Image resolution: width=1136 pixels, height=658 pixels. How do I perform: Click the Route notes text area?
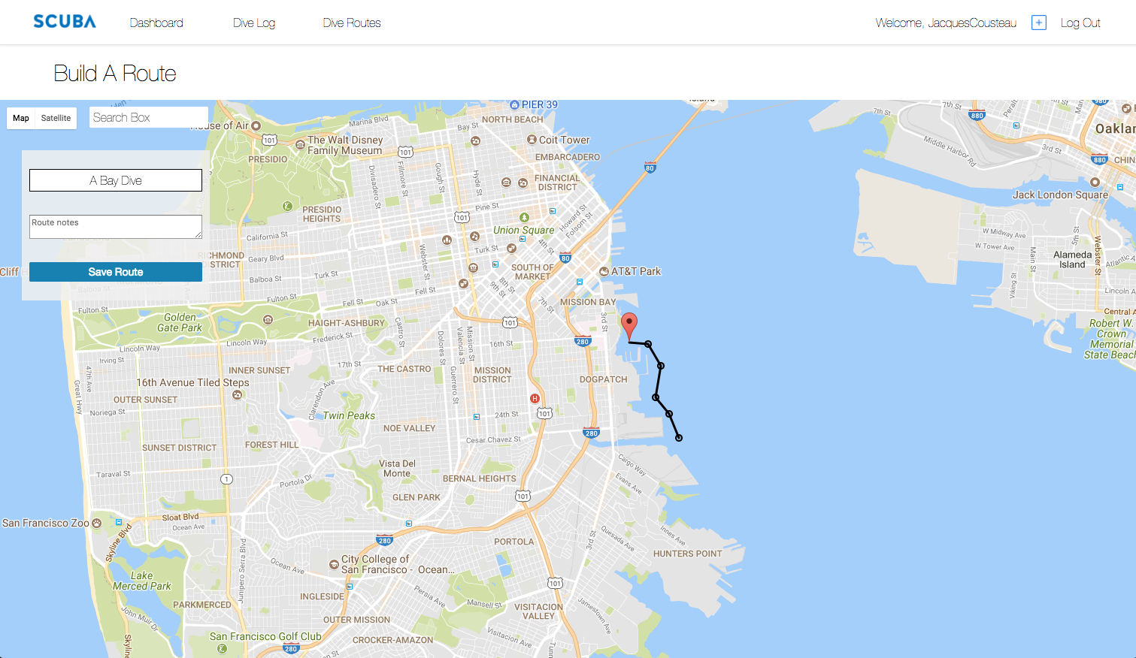pos(116,227)
